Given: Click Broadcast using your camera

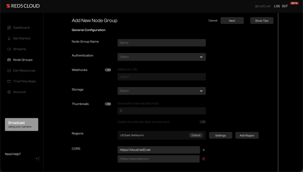Looking at the screenshot, I should [21, 125].
